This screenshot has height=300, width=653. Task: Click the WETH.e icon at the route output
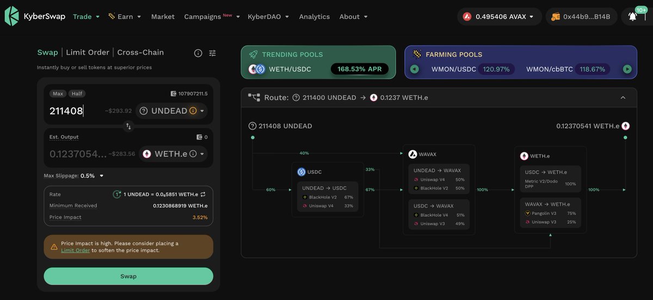[x=626, y=126]
